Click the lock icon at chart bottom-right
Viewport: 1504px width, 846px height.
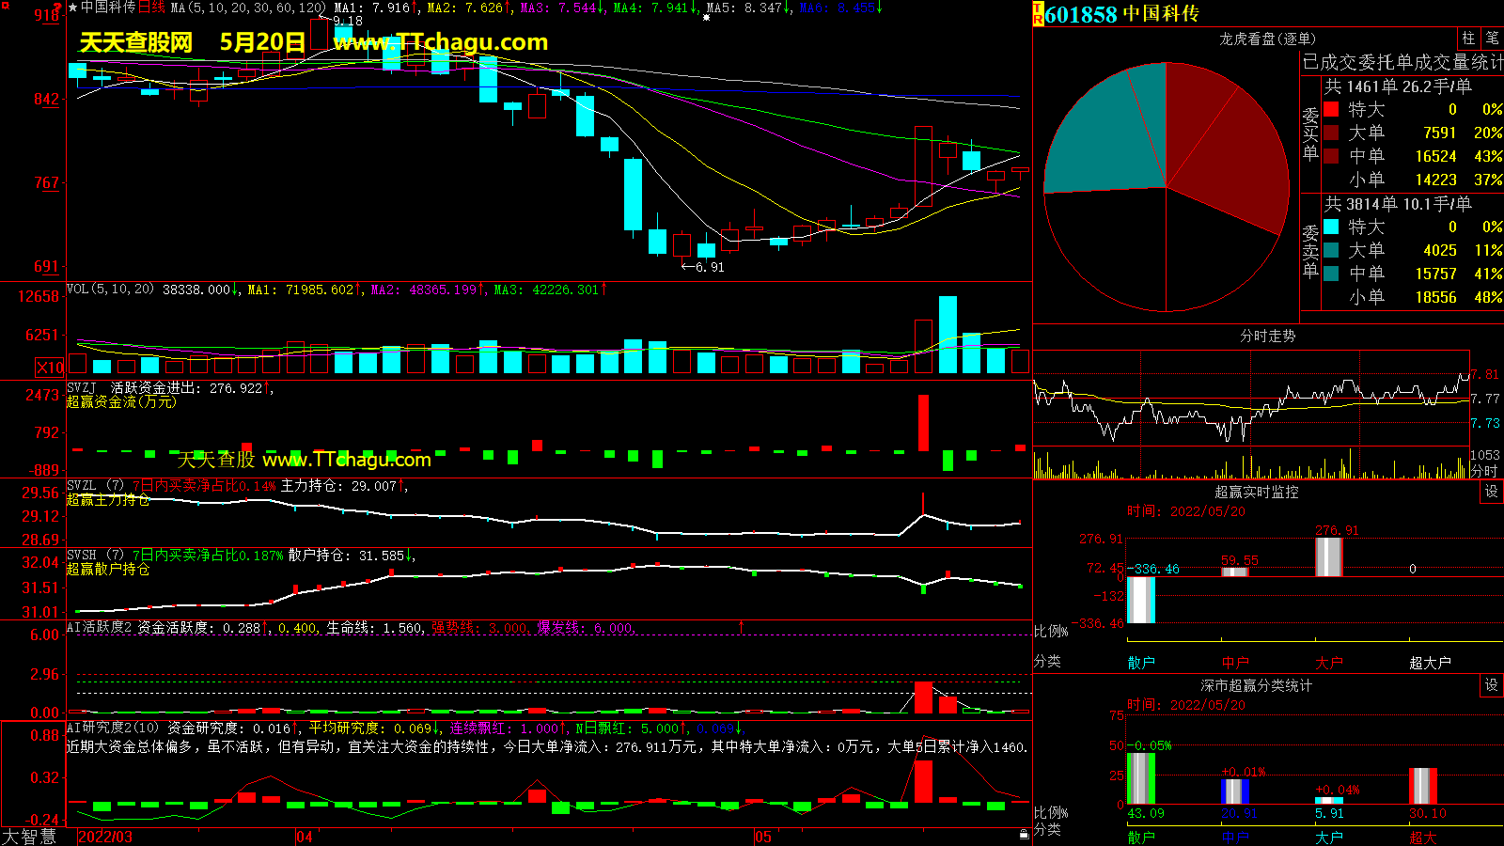pos(1024,834)
